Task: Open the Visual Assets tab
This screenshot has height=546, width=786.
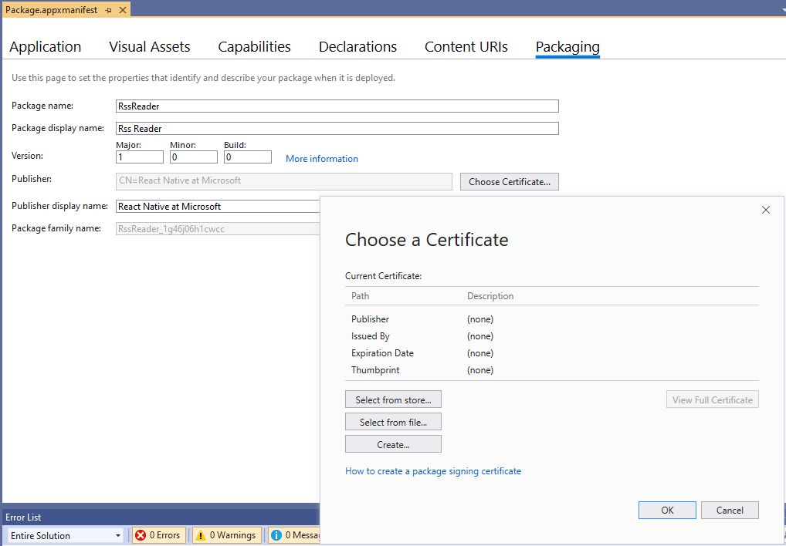Action: click(x=149, y=46)
